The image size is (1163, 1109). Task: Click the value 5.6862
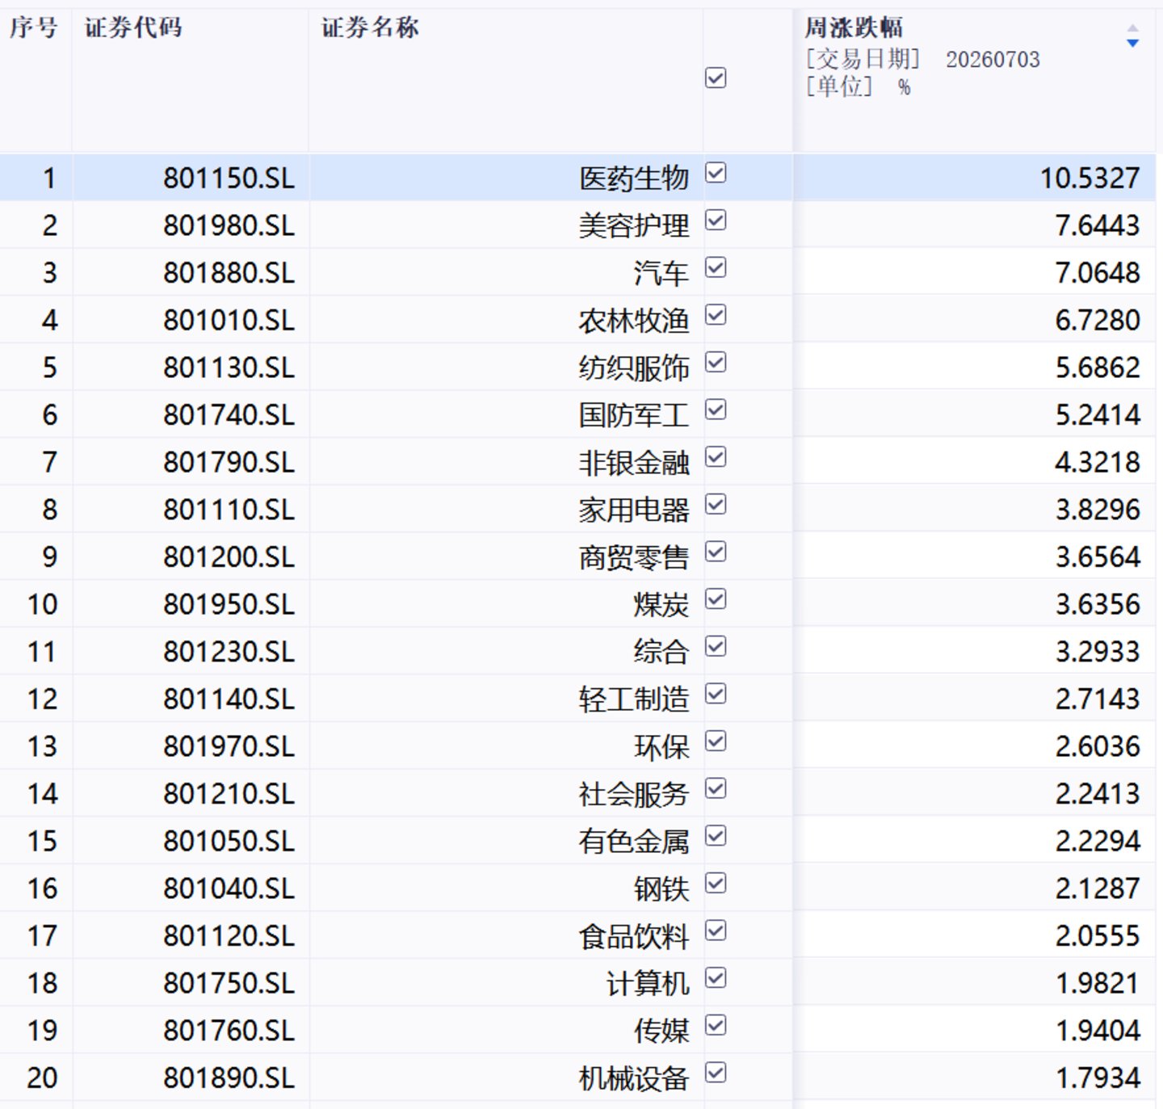click(1098, 368)
